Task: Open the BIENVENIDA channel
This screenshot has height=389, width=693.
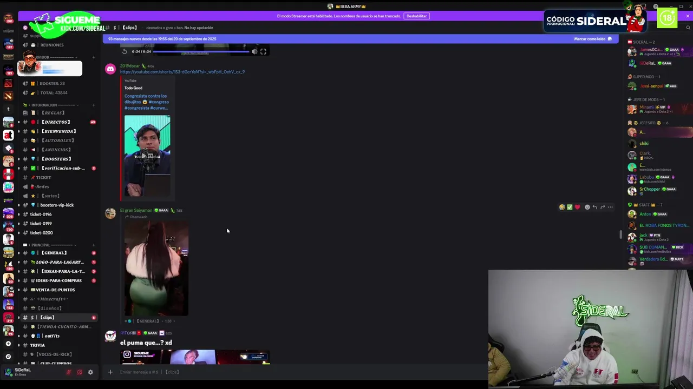Action: coord(58,131)
